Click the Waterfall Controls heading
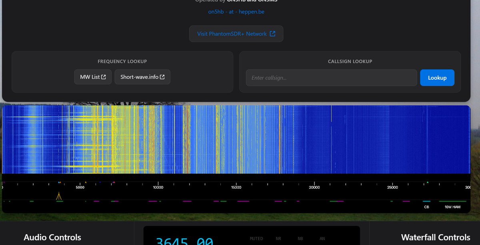Image resolution: width=480 pixels, height=245 pixels. 436,237
